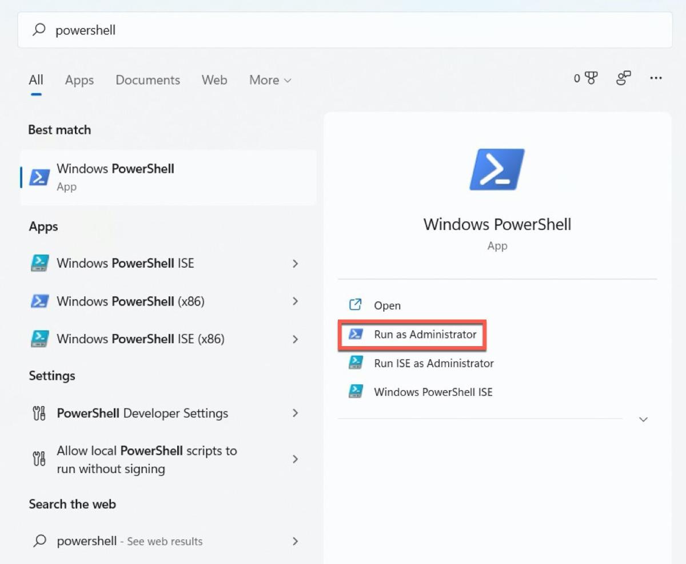The width and height of the screenshot is (686, 564).
Task: Click the large PowerShell icon in the preview pane
Action: [x=497, y=169]
